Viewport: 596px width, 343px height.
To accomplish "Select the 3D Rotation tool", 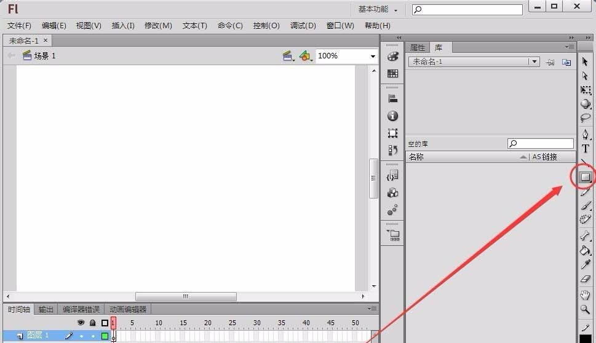I will tap(586, 104).
